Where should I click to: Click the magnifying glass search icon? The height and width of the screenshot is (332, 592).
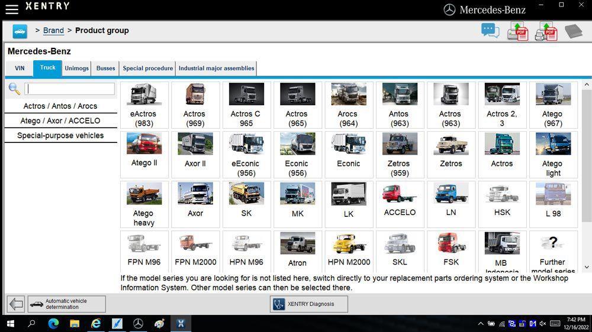point(14,89)
